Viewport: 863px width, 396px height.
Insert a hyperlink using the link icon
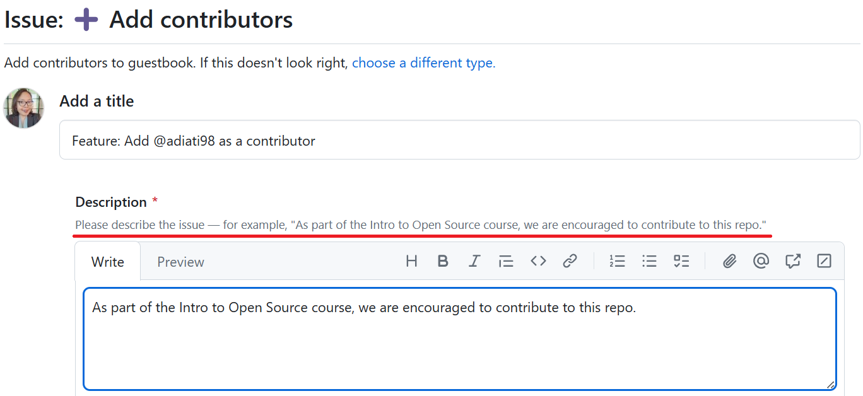pyautogui.click(x=570, y=260)
